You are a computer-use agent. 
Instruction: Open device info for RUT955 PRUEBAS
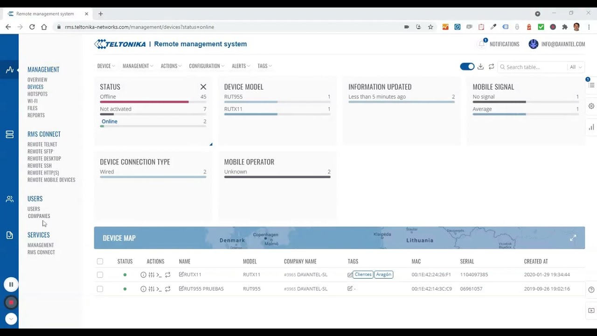(143, 289)
